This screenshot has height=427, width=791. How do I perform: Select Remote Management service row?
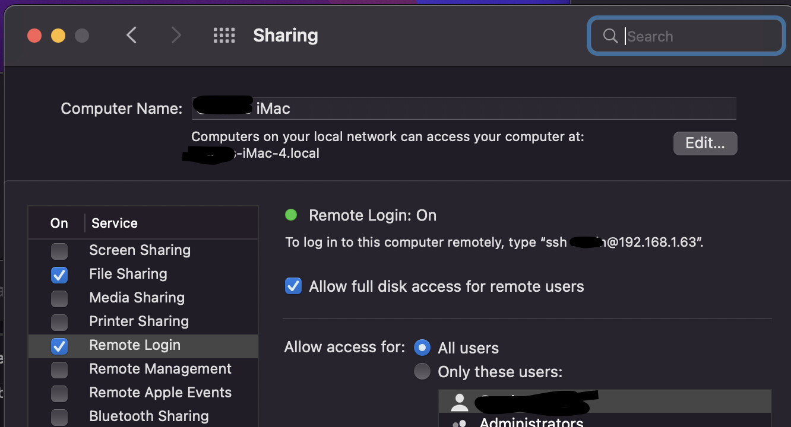[143, 369]
